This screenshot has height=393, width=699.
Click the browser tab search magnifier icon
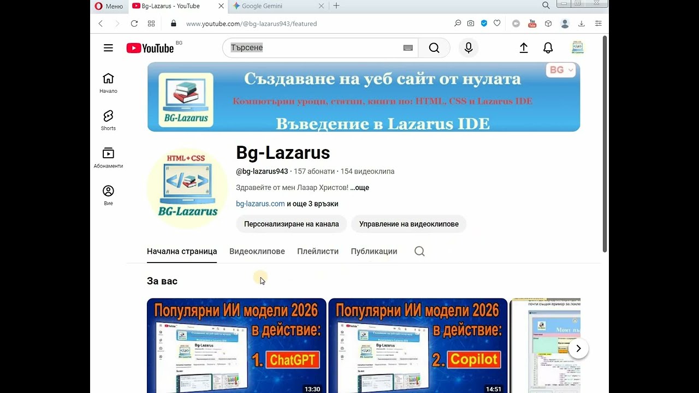[546, 5]
